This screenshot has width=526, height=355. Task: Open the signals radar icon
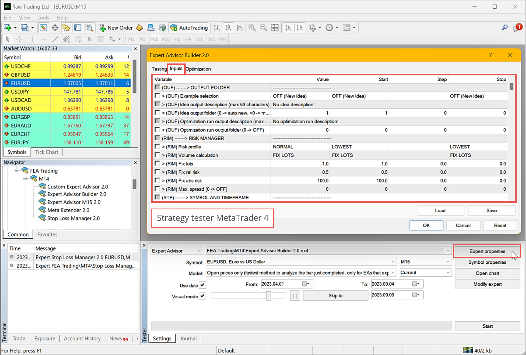tap(162, 28)
